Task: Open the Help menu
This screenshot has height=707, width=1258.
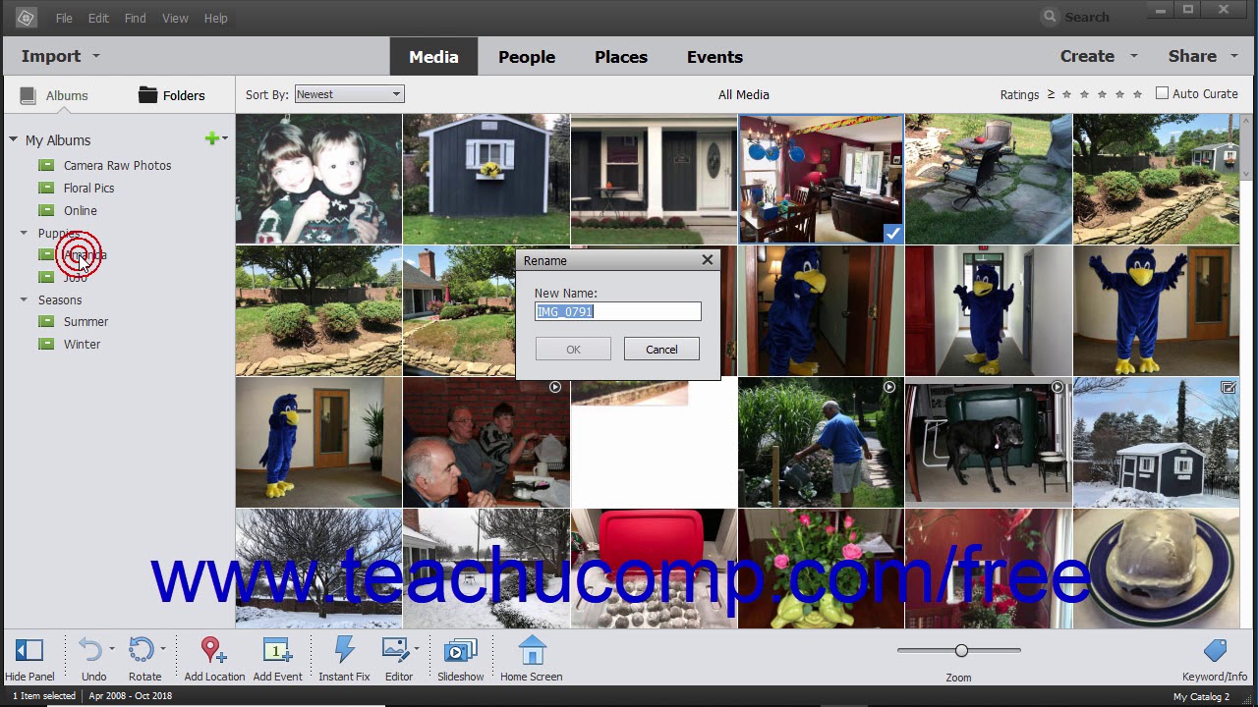Action: [x=215, y=18]
